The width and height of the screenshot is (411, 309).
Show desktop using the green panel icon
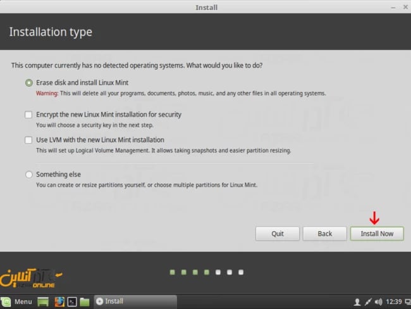[43, 302]
